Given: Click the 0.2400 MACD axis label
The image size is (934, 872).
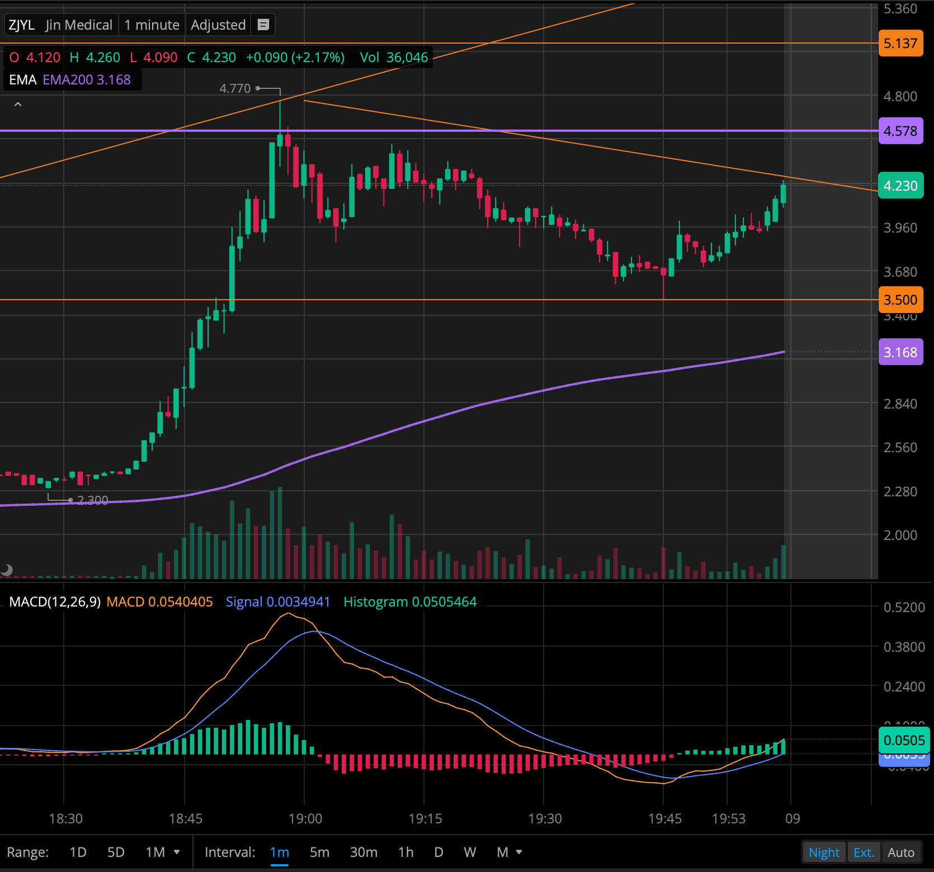Looking at the screenshot, I should 904,686.
